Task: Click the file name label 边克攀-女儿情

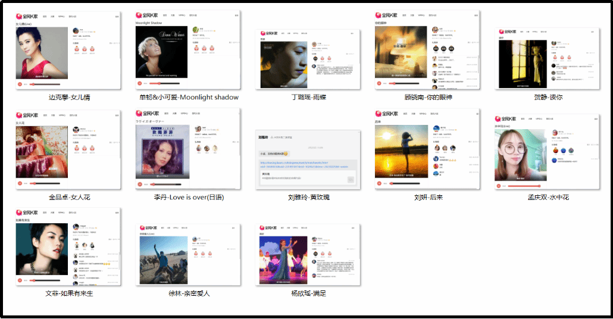Action: pyautogui.click(x=69, y=97)
